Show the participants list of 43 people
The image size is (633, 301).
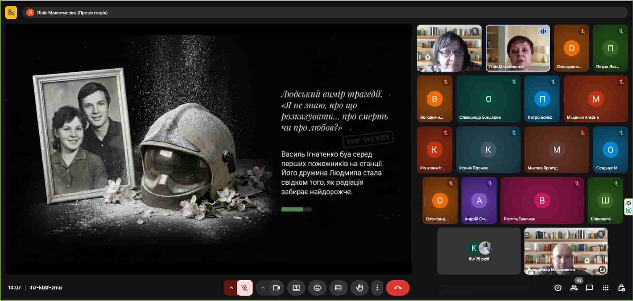574,288
